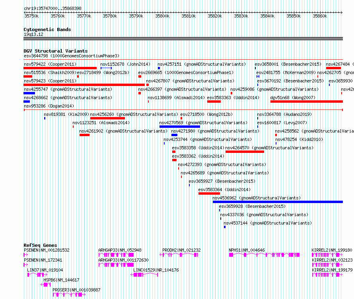Click PSENEN|NM_001281532 gene label
The width and height of the screenshot is (354, 299).
47,250
